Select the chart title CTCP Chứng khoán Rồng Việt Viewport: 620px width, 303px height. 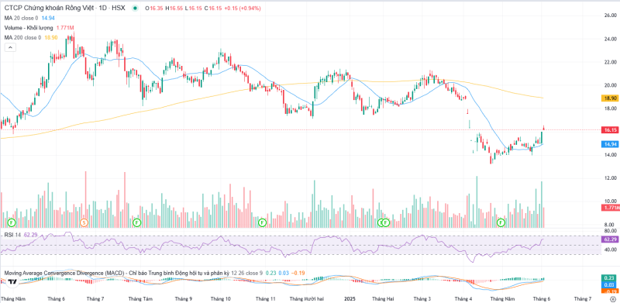point(49,9)
